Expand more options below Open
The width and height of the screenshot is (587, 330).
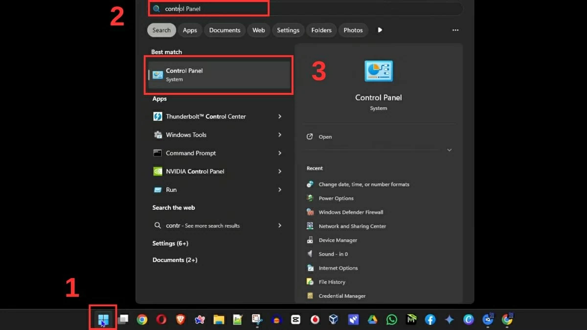449,150
